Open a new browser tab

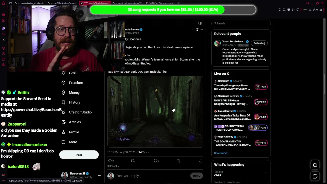179,3
